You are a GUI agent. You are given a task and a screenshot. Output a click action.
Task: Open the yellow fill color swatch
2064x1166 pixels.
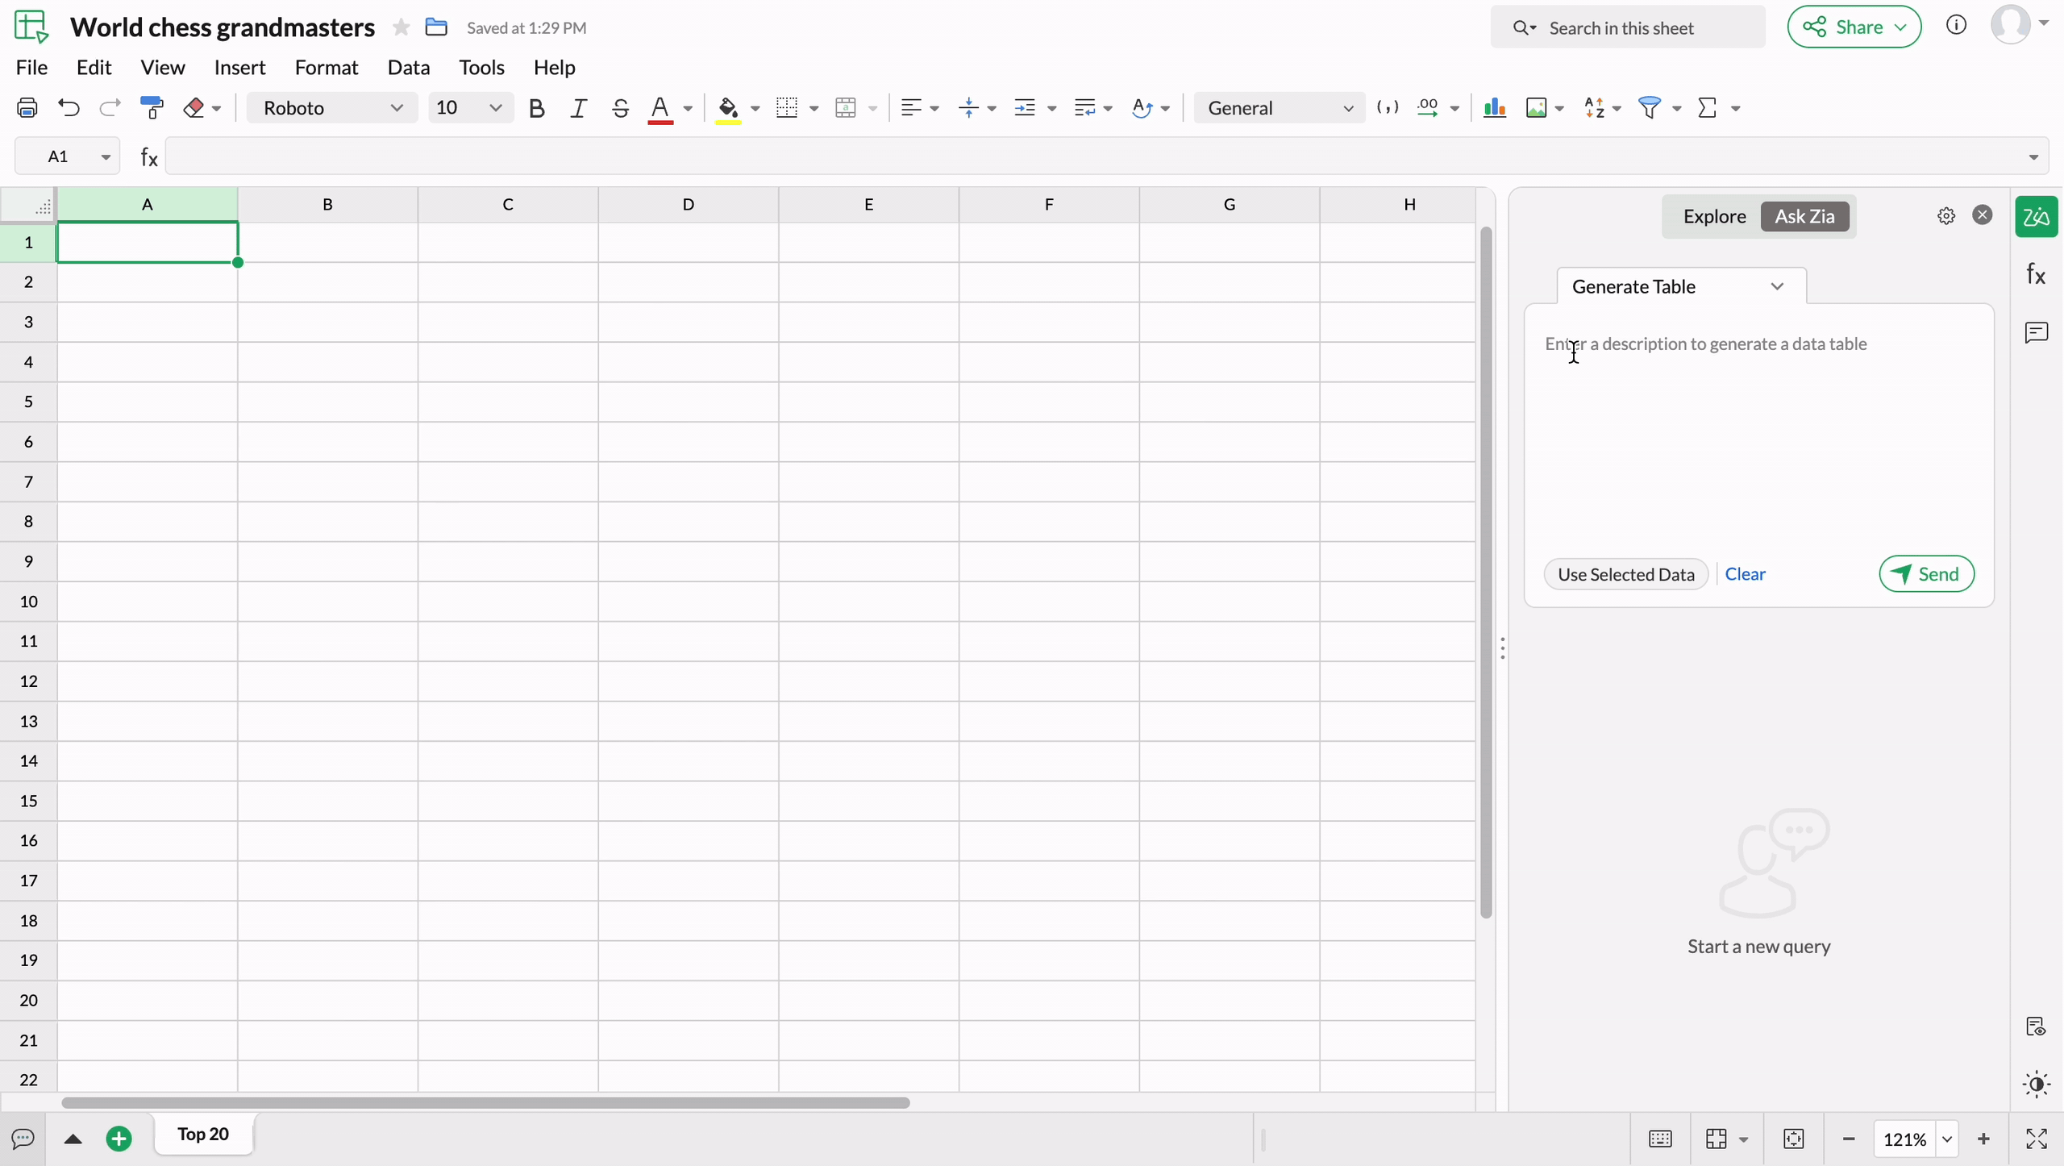[728, 107]
